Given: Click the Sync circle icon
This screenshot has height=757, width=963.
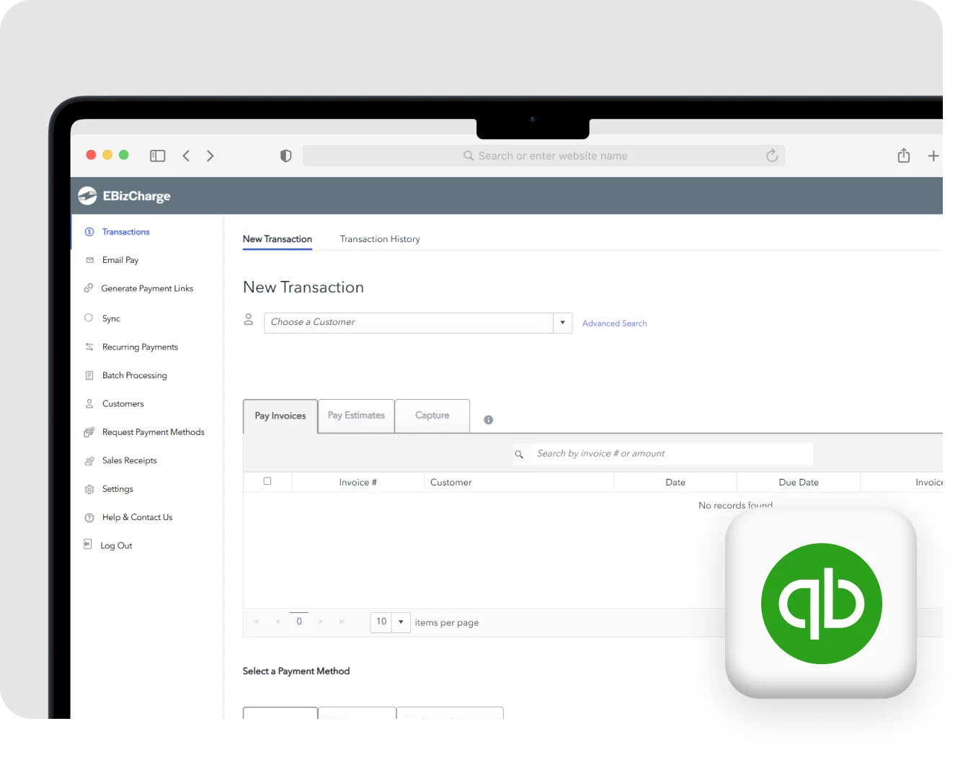Looking at the screenshot, I should 89,318.
